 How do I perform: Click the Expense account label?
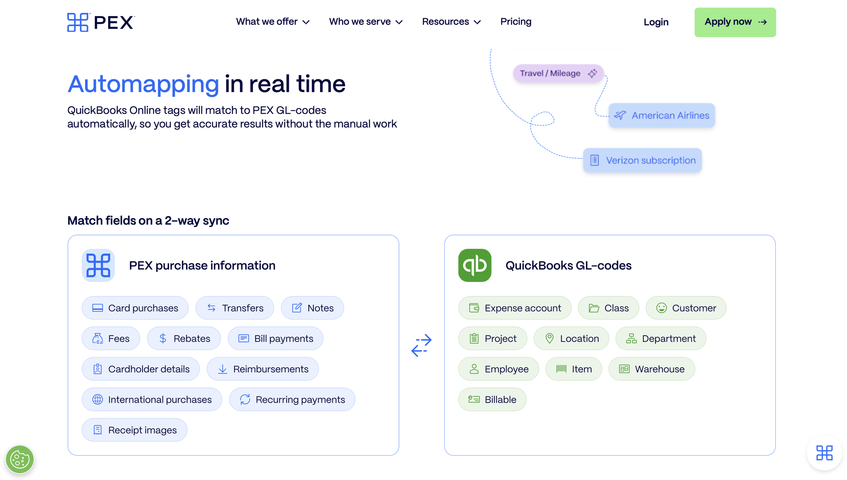[523, 308]
